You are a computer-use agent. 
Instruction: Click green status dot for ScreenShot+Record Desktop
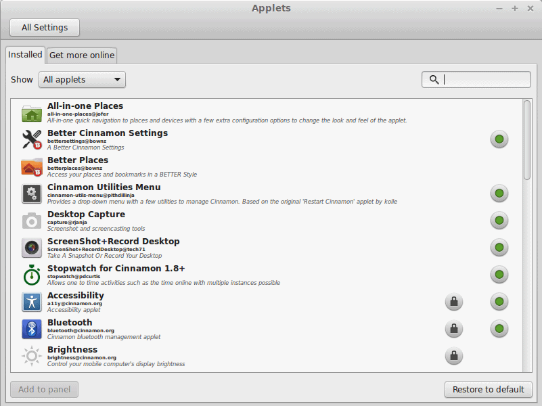499,248
